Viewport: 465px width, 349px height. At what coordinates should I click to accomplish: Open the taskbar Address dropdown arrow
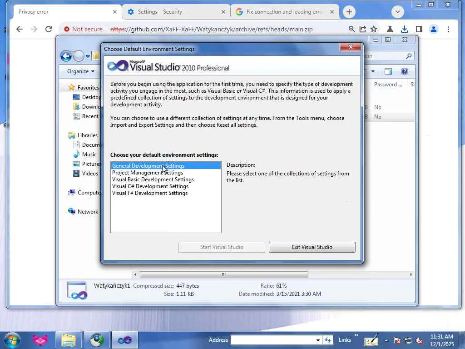click(318, 340)
